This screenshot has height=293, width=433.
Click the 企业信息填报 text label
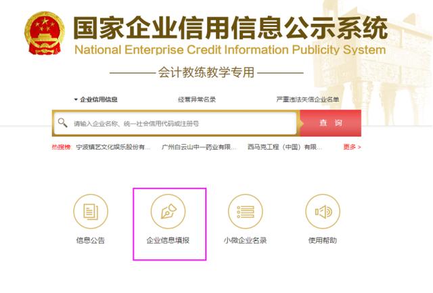point(168,240)
